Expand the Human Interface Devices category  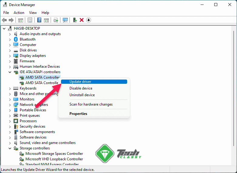point(10,67)
